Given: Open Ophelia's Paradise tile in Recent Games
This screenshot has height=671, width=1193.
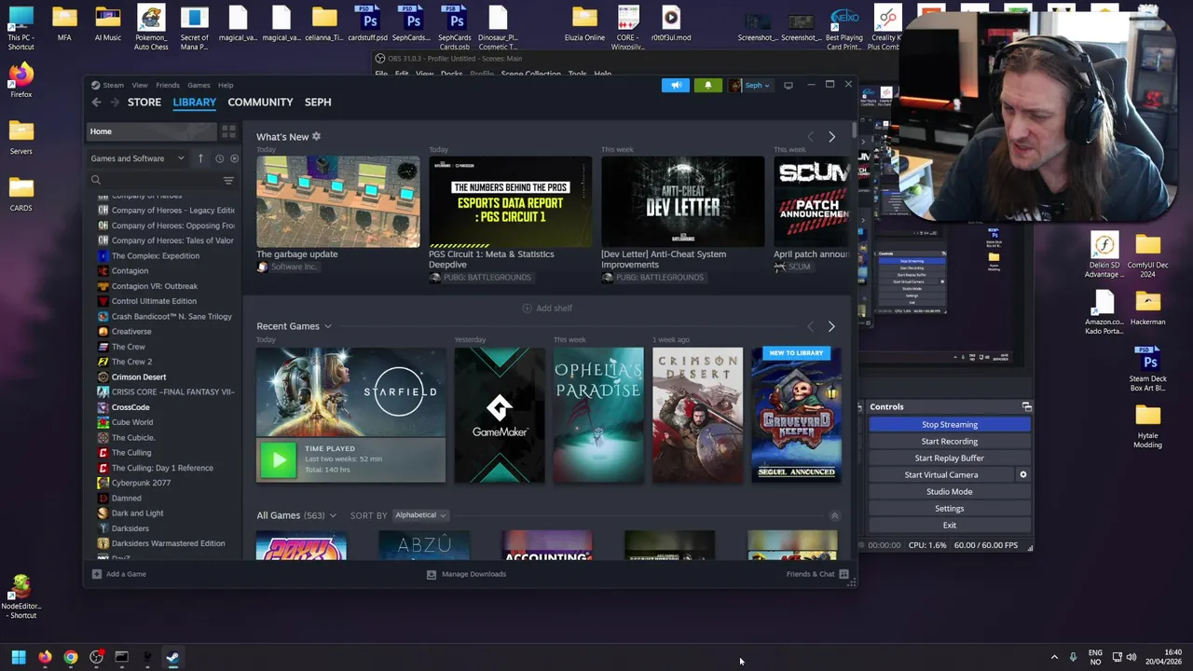Looking at the screenshot, I should click(598, 416).
